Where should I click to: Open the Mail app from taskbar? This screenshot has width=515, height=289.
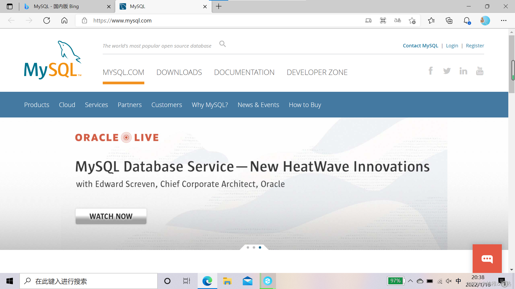point(247,281)
